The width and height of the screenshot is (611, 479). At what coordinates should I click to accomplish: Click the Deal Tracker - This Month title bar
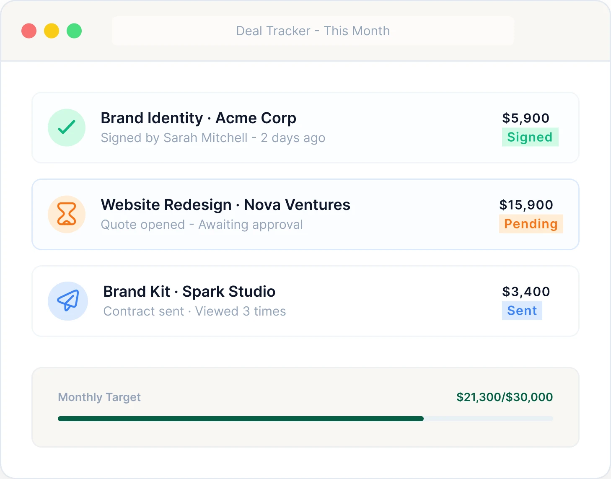[x=313, y=31]
